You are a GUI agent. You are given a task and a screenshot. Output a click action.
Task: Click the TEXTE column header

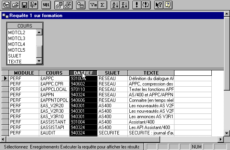point(151,73)
